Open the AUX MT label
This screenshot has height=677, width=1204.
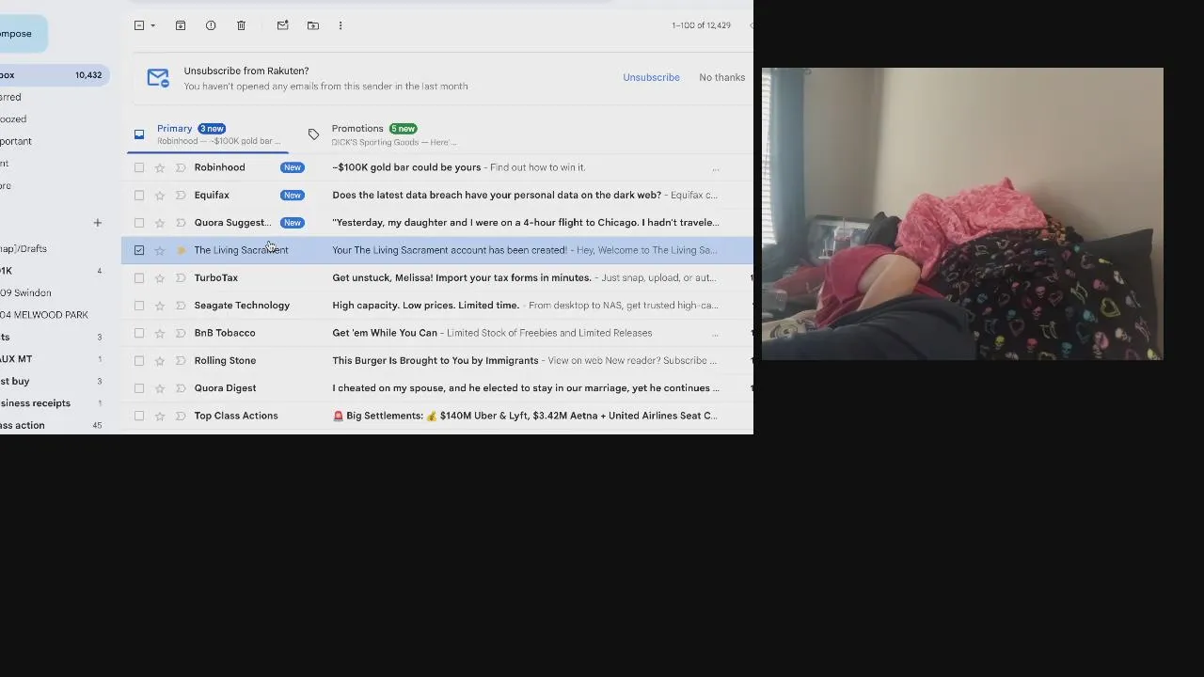click(16, 359)
